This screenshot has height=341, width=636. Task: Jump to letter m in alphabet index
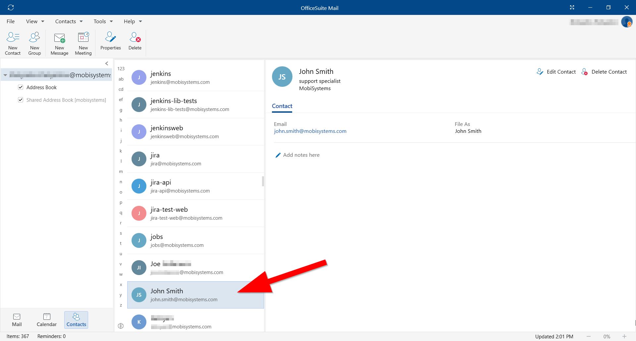click(x=121, y=171)
